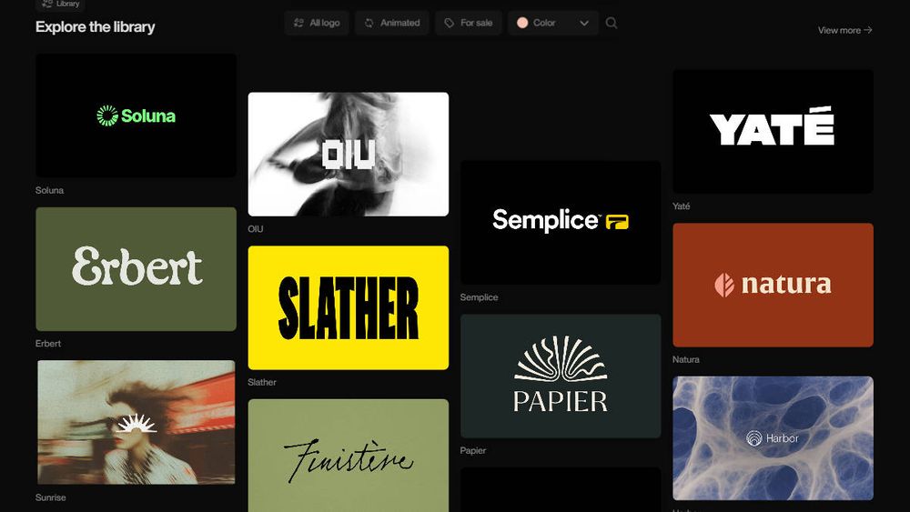Open the Slather yellow logo card
This screenshot has width=910, height=512.
pos(349,308)
